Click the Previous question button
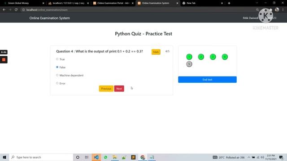The width and height of the screenshot is (287, 161). pyautogui.click(x=106, y=89)
